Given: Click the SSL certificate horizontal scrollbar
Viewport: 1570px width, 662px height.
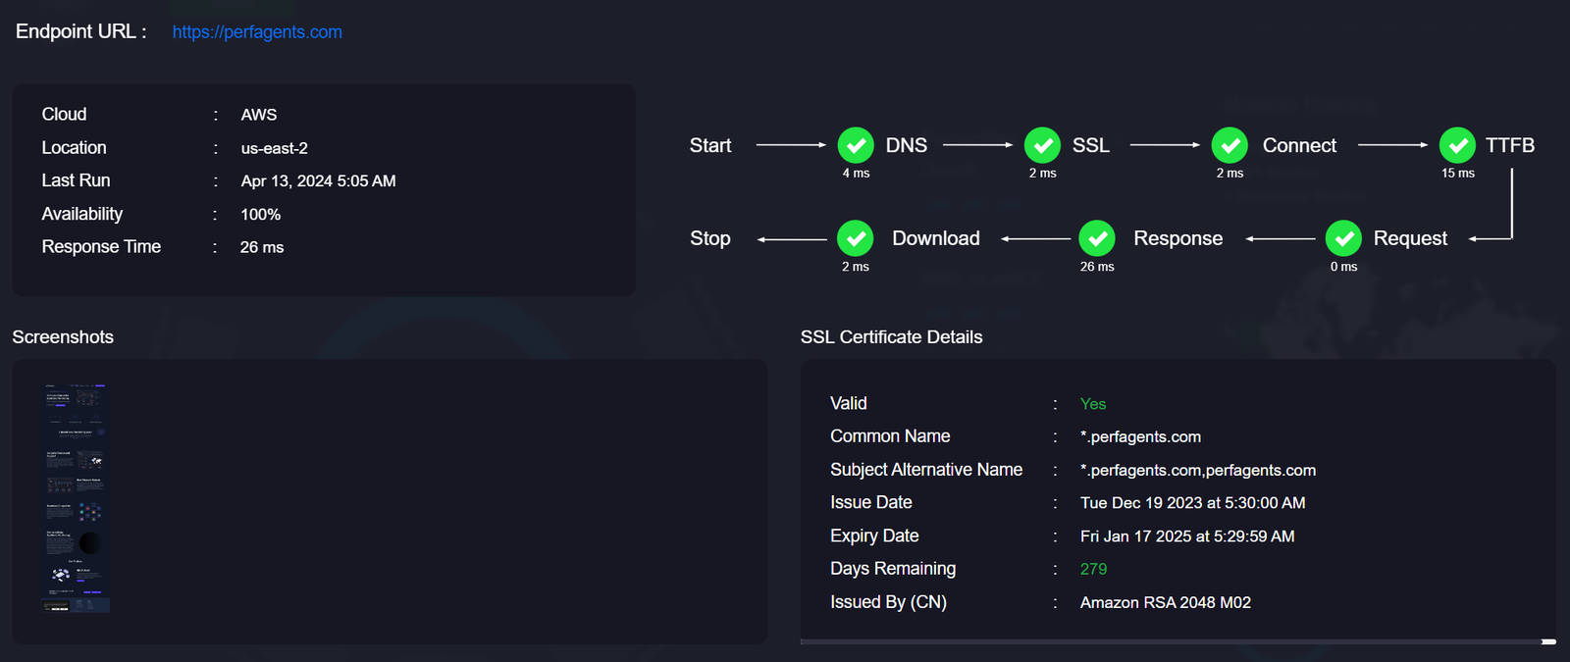Looking at the screenshot, I should (x=1177, y=641).
